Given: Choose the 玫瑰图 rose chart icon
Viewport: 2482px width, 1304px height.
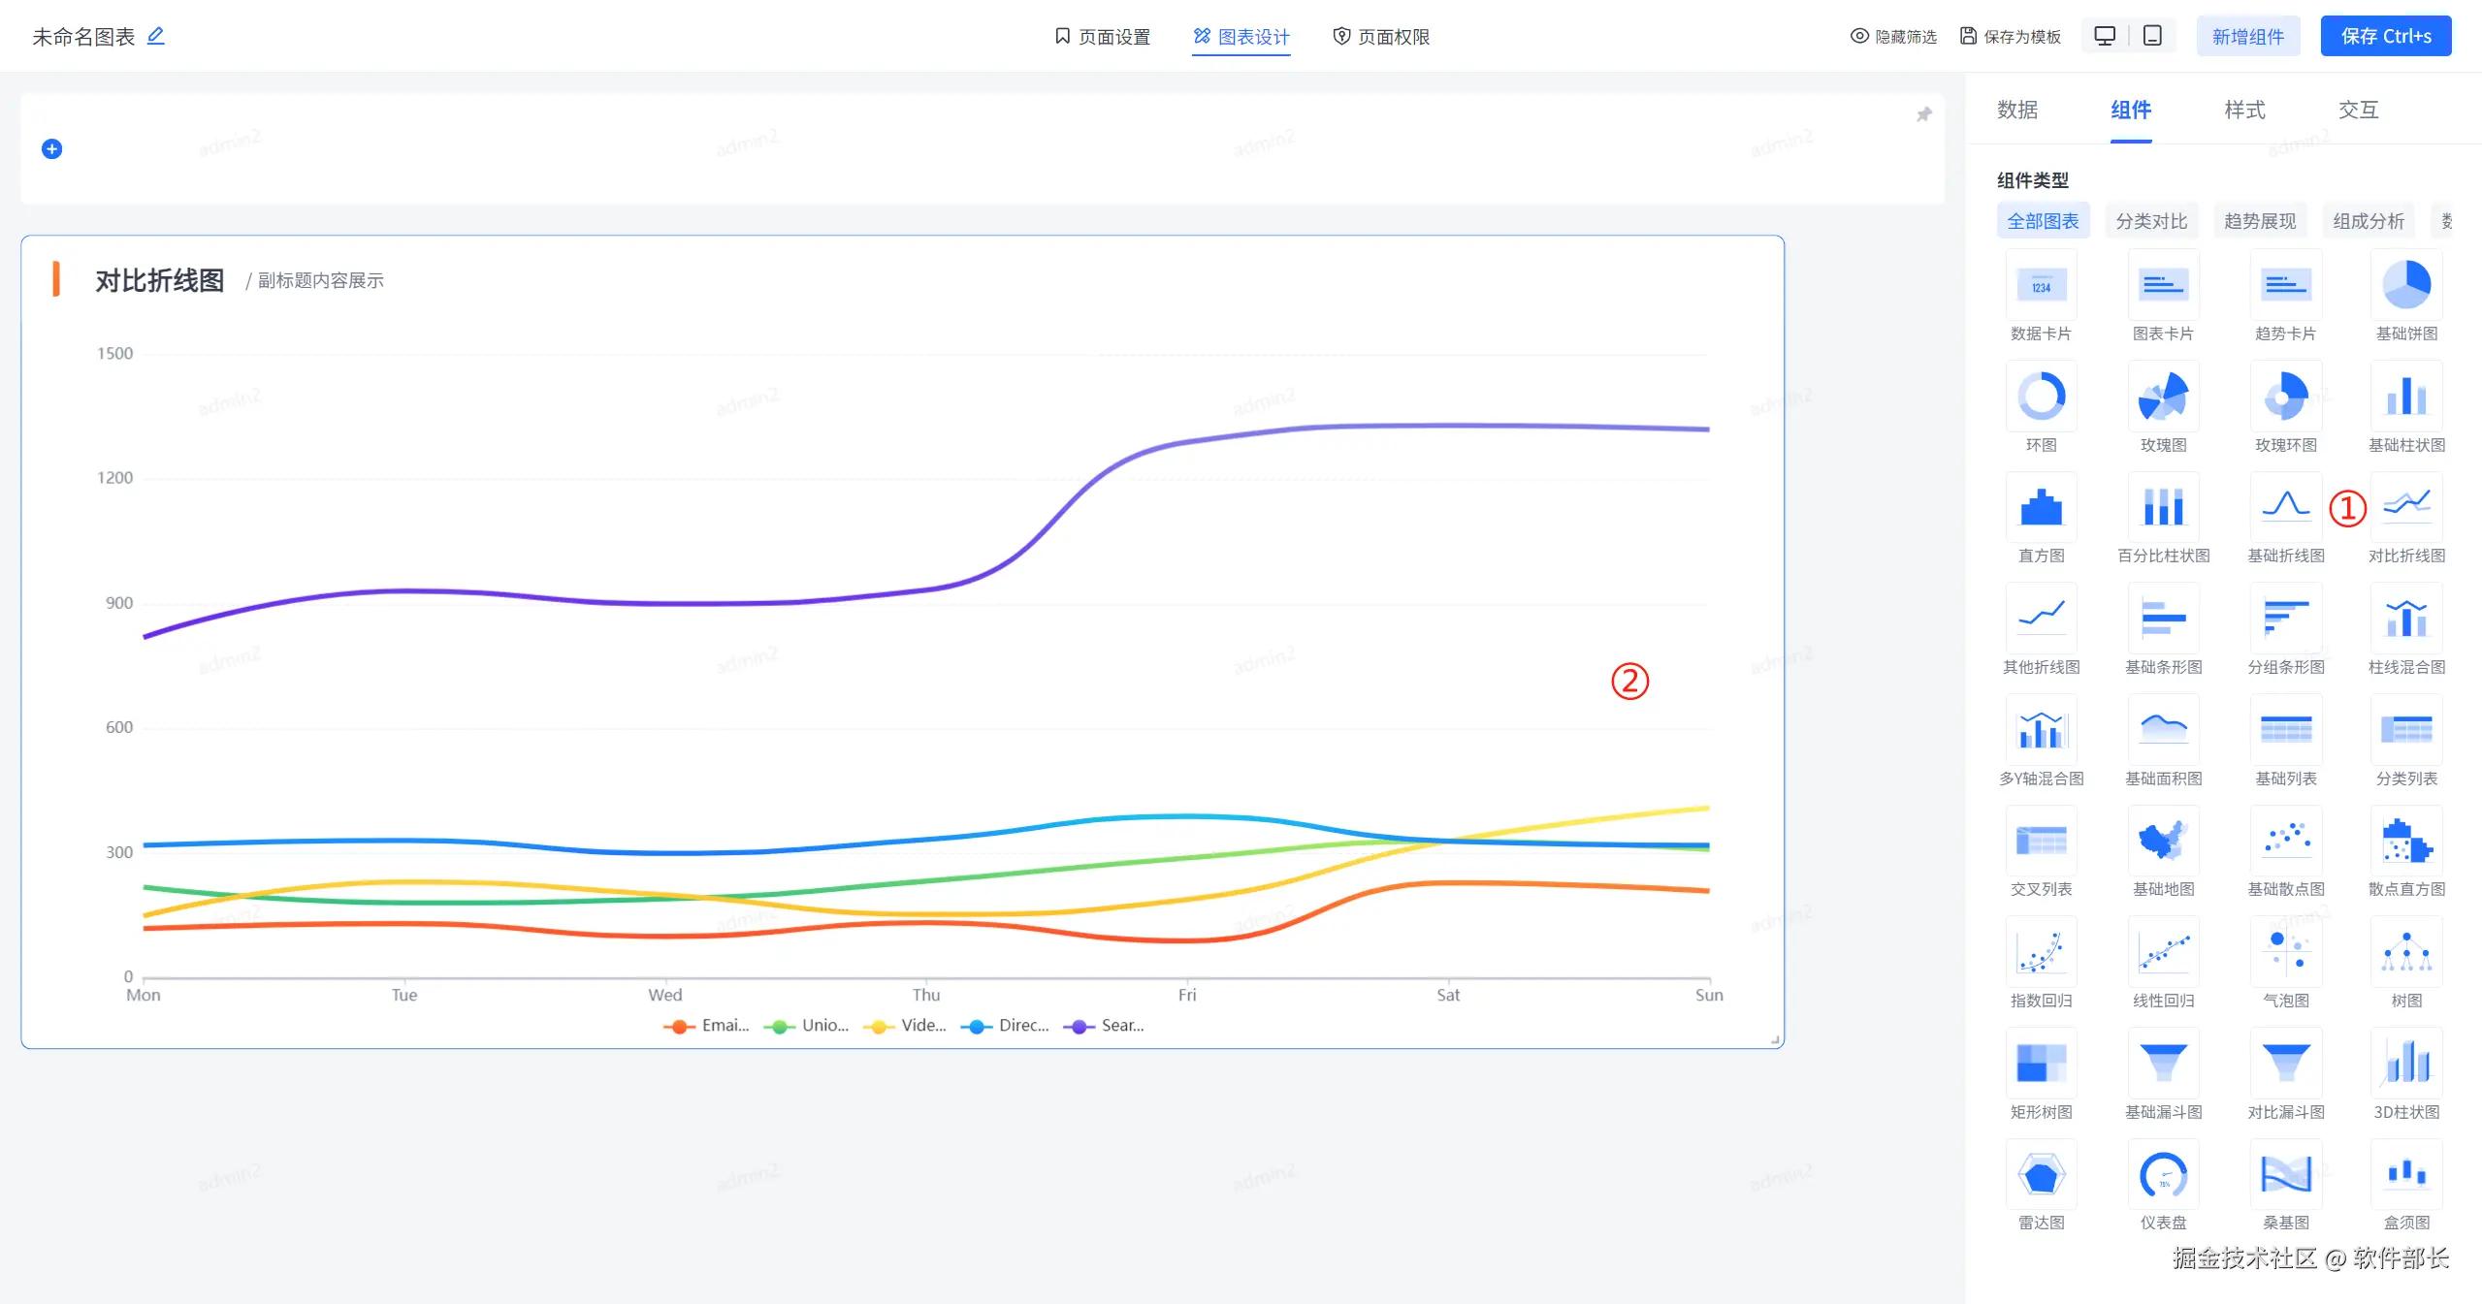Looking at the screenshot, I should click(x=2162, y=398).
